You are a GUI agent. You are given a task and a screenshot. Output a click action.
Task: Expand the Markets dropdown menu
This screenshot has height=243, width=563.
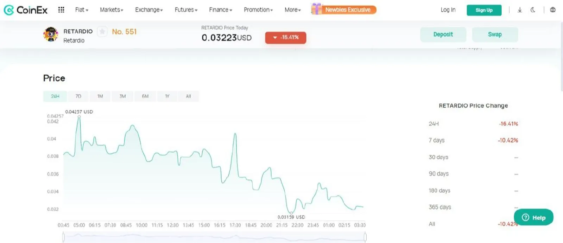tap(112, 10)
